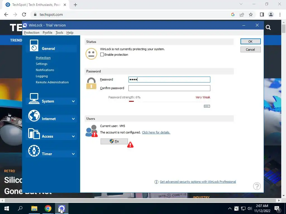The width and height of the screenshot is (286, 214).
Task: Click the page vertical scrollbar thumb
Action: pyautogui.click(x=283, y=29)
